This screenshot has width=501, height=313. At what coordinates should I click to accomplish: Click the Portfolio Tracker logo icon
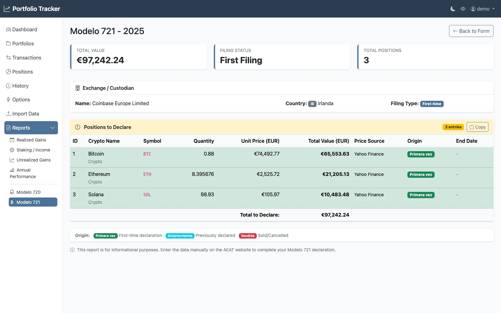[7, 9]
